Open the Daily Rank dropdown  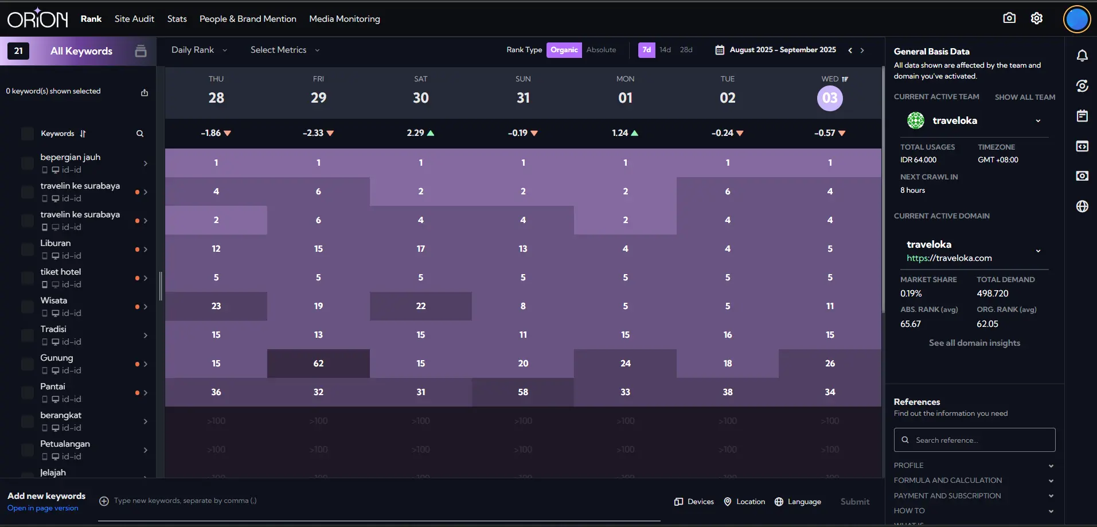(x=199, y=50)
